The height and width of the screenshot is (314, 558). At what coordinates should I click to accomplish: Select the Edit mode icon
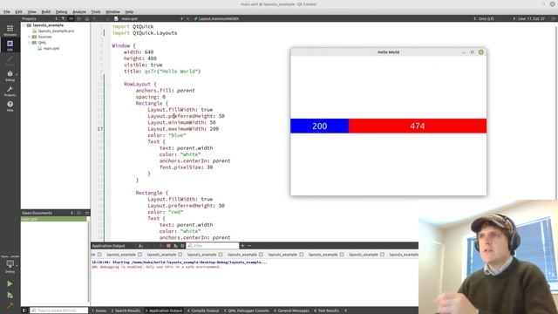pos(10,45)
